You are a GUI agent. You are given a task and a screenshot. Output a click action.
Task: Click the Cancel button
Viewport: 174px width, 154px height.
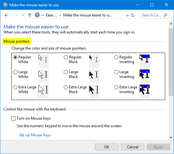point(133,147)
